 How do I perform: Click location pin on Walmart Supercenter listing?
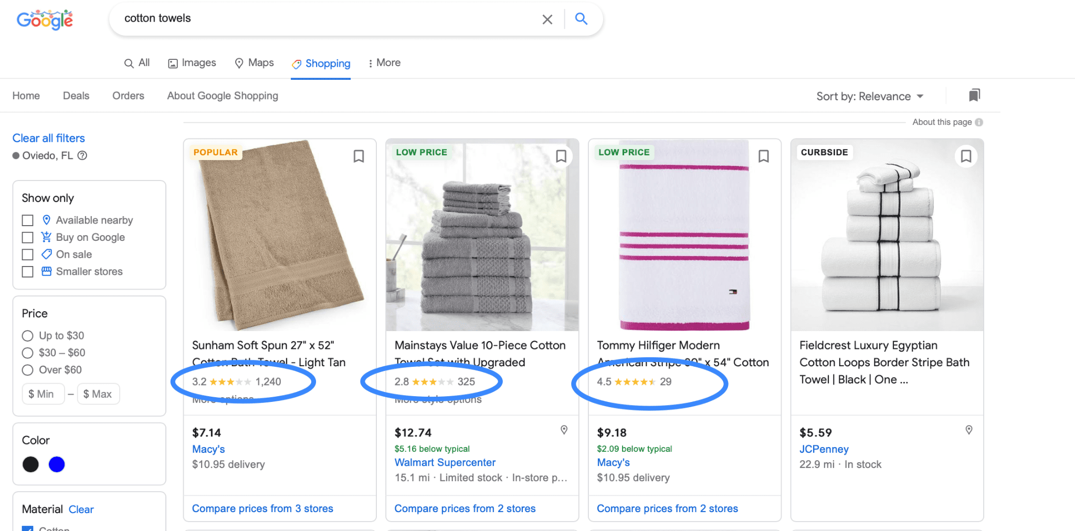(x=564, y=430)
